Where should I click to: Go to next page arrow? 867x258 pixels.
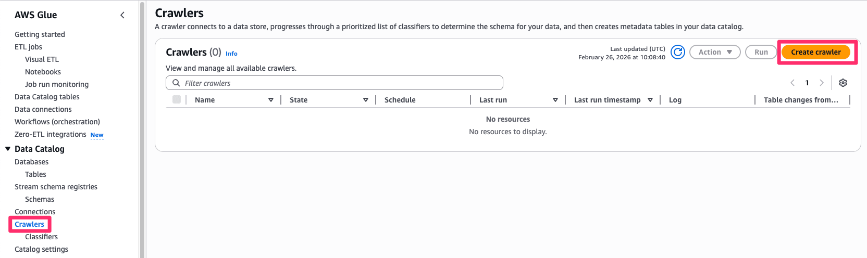point(822,83)
